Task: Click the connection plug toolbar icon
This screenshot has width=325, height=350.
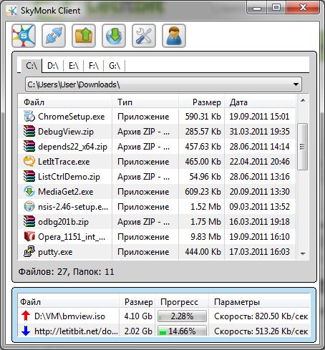Action: point(54,36)
